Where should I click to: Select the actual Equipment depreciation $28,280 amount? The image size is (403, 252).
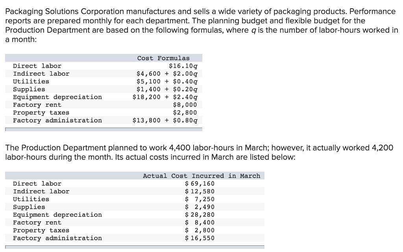tap(200, 215)
